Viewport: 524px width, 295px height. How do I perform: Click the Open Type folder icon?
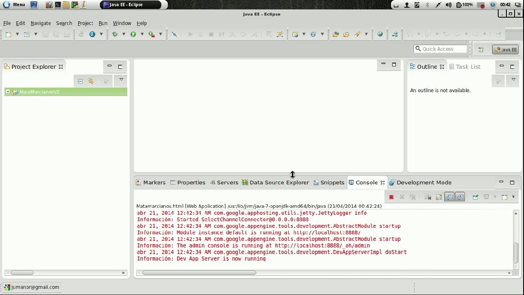point(336,34)
